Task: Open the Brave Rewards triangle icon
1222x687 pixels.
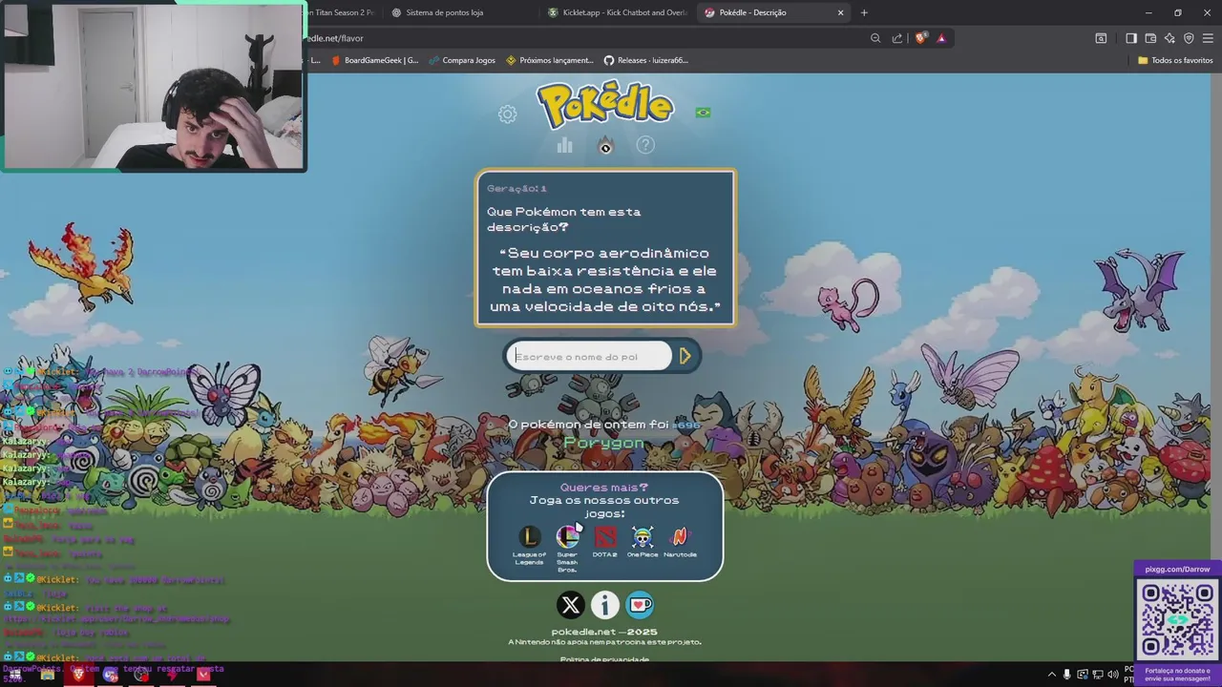Action: [x=941, y=38]
